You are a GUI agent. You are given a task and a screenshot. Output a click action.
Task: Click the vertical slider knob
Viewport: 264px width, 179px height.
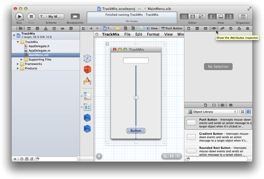click(136, 98)
